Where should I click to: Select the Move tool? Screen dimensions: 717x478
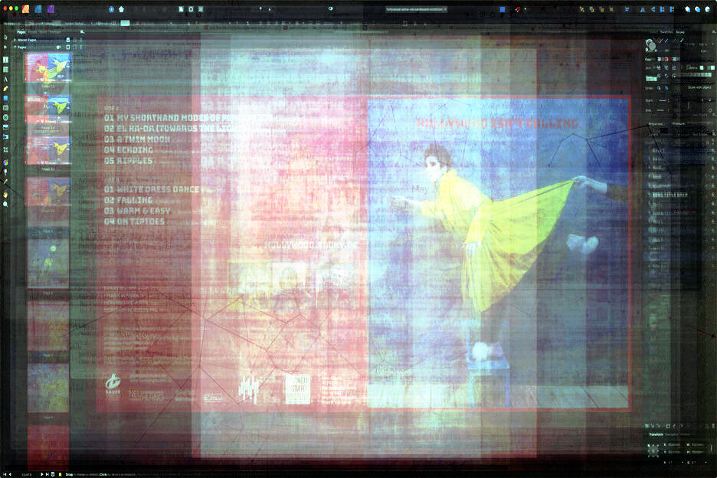coord(5,37)
